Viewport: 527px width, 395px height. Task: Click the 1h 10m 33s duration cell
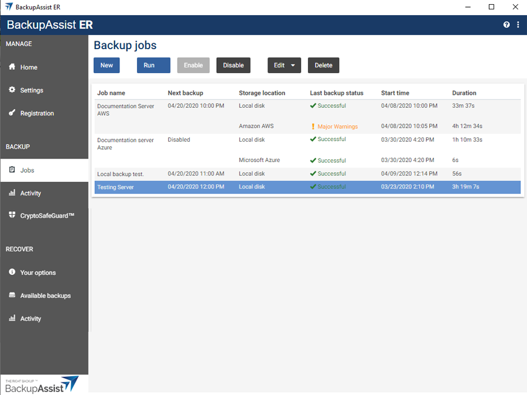tap(467, 140)
